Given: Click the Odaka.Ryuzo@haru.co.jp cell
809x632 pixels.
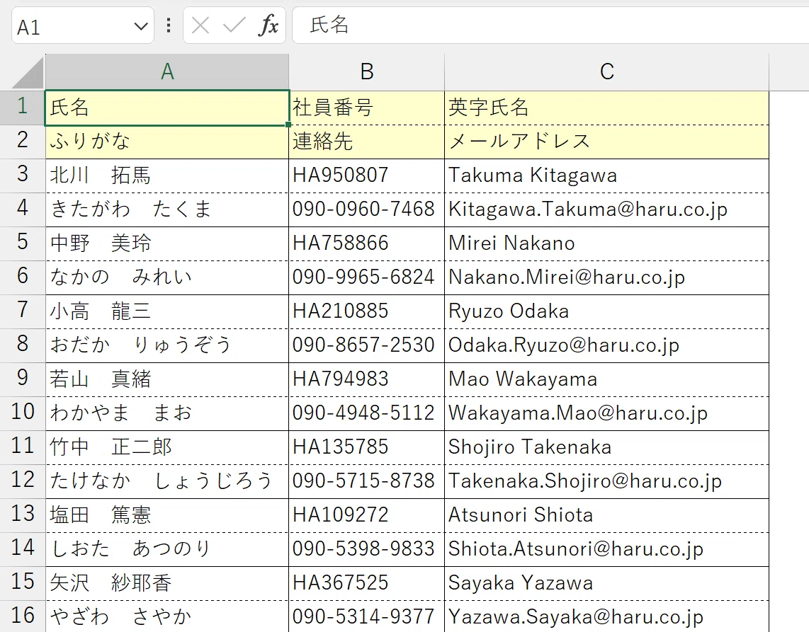Looking at the screenshot, I should pos(606,346).
